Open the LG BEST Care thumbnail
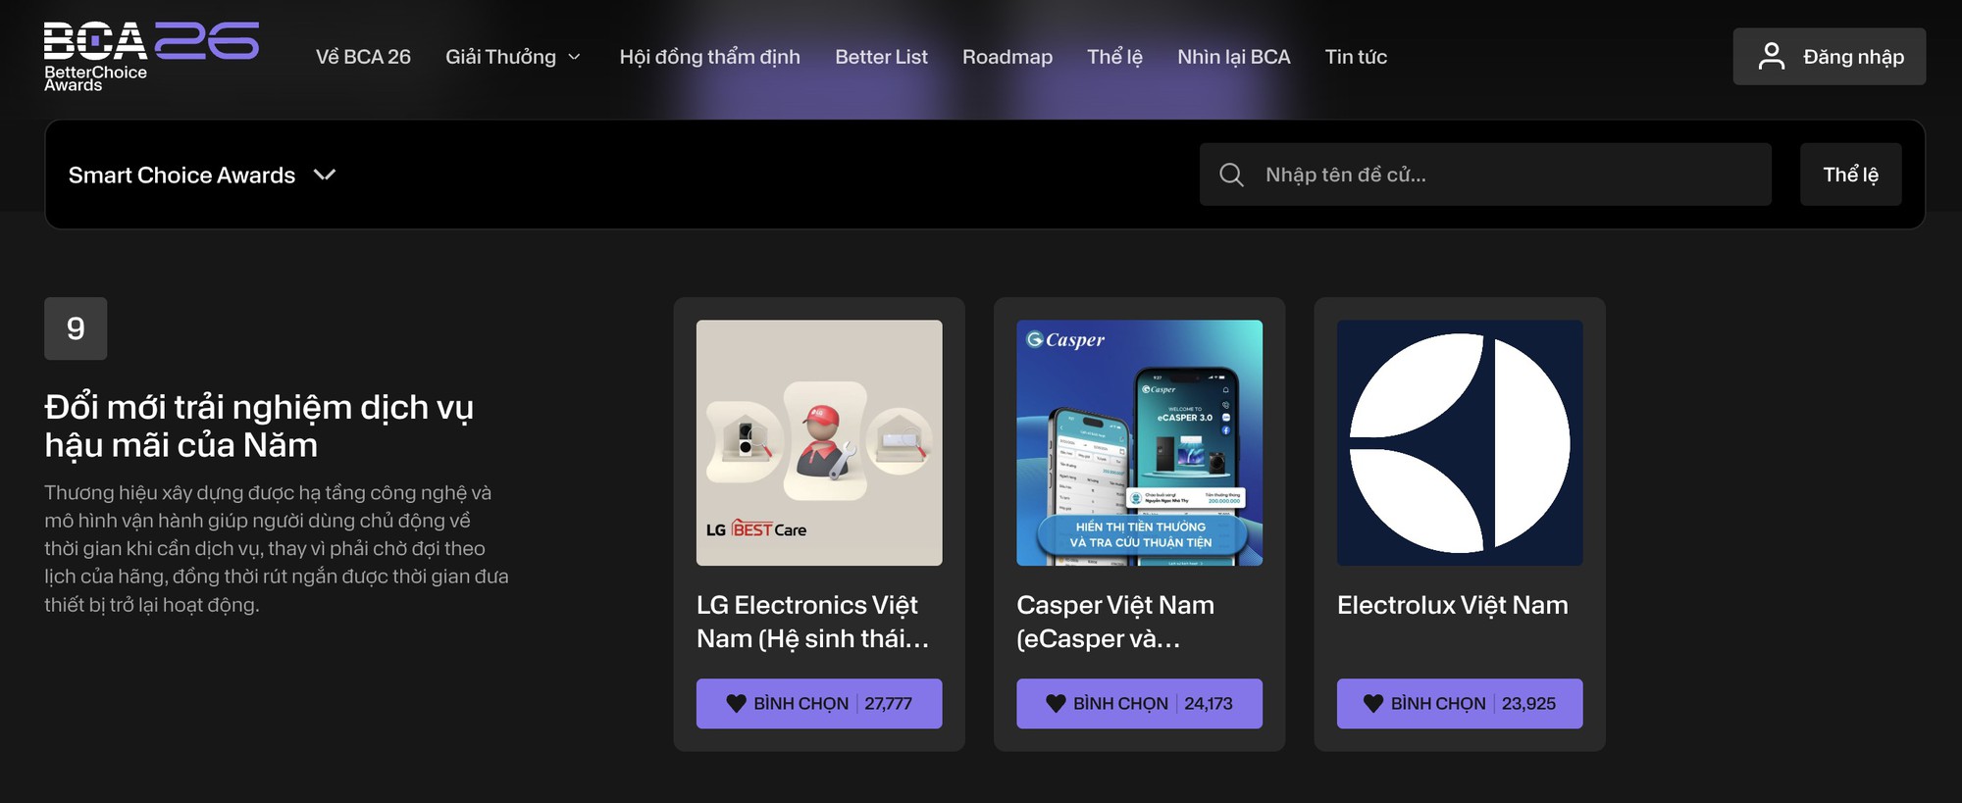The height and width of the screenshot is (803, 1962). [819, 442]
